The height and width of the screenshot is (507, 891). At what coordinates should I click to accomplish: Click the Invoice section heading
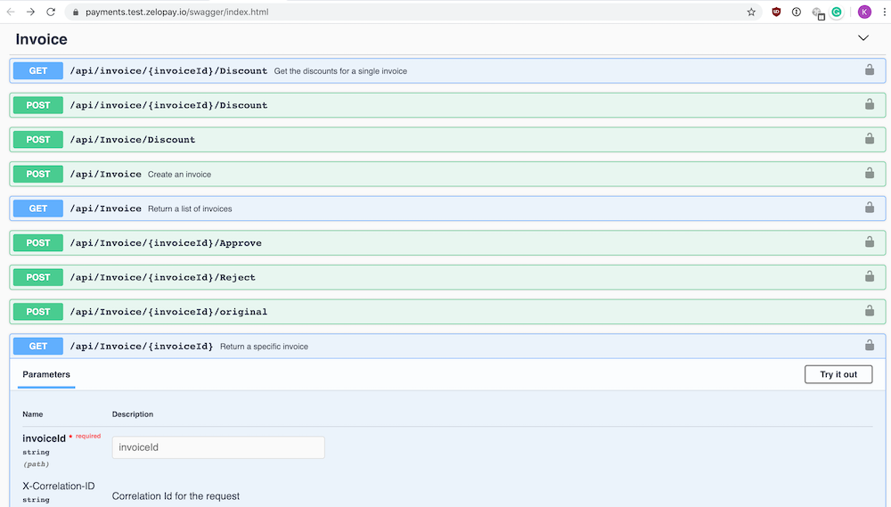[42, 39]
